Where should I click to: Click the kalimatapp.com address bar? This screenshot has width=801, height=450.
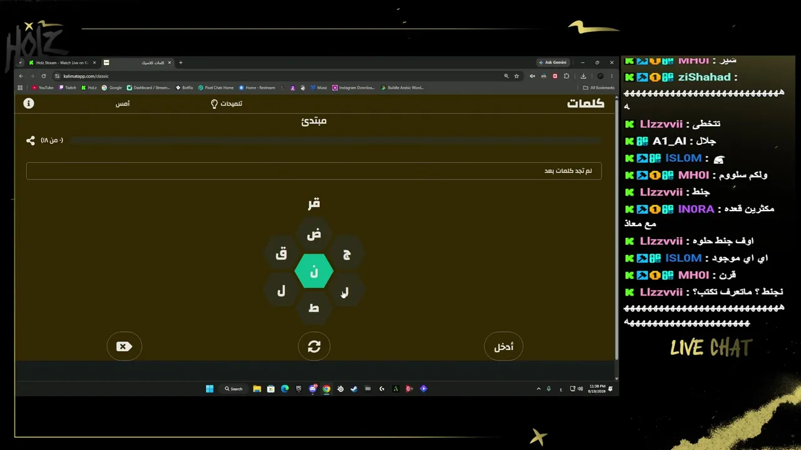point(275,76)
